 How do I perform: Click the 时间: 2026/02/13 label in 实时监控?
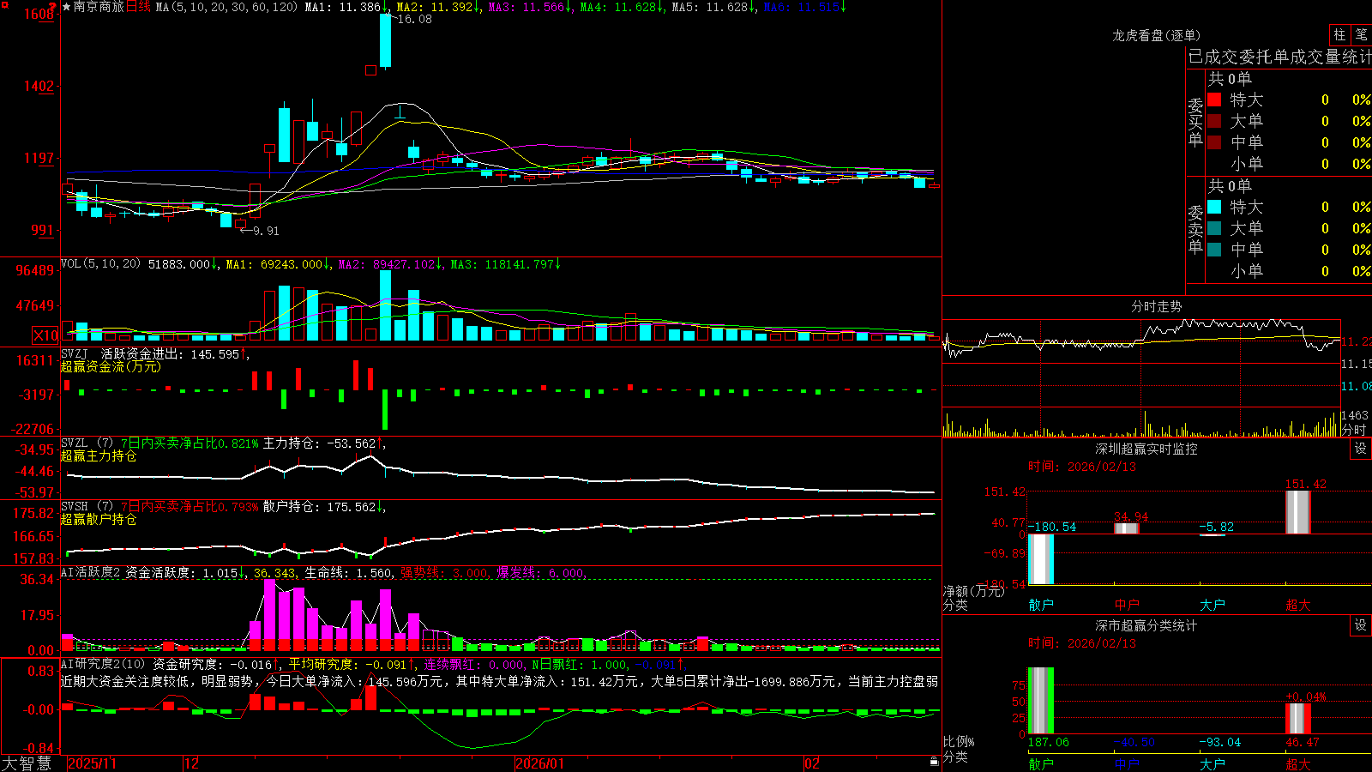pyautogui.click(x=1082, y=467)
